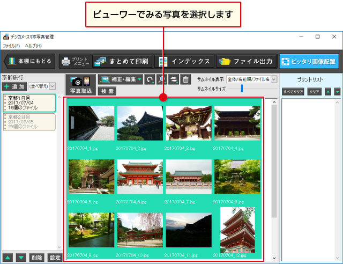Choose ファイル出力 file output
Image resolution: width=343 pixels, height=264 pixels.
[247, 61]
